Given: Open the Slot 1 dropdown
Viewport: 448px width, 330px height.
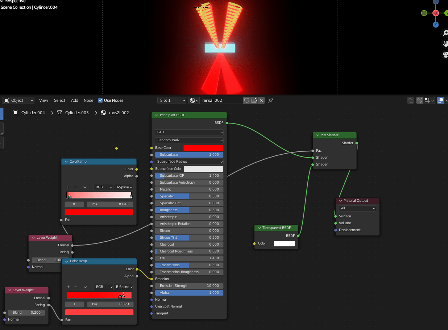Looking at the screenshot, I should [172, 100].
